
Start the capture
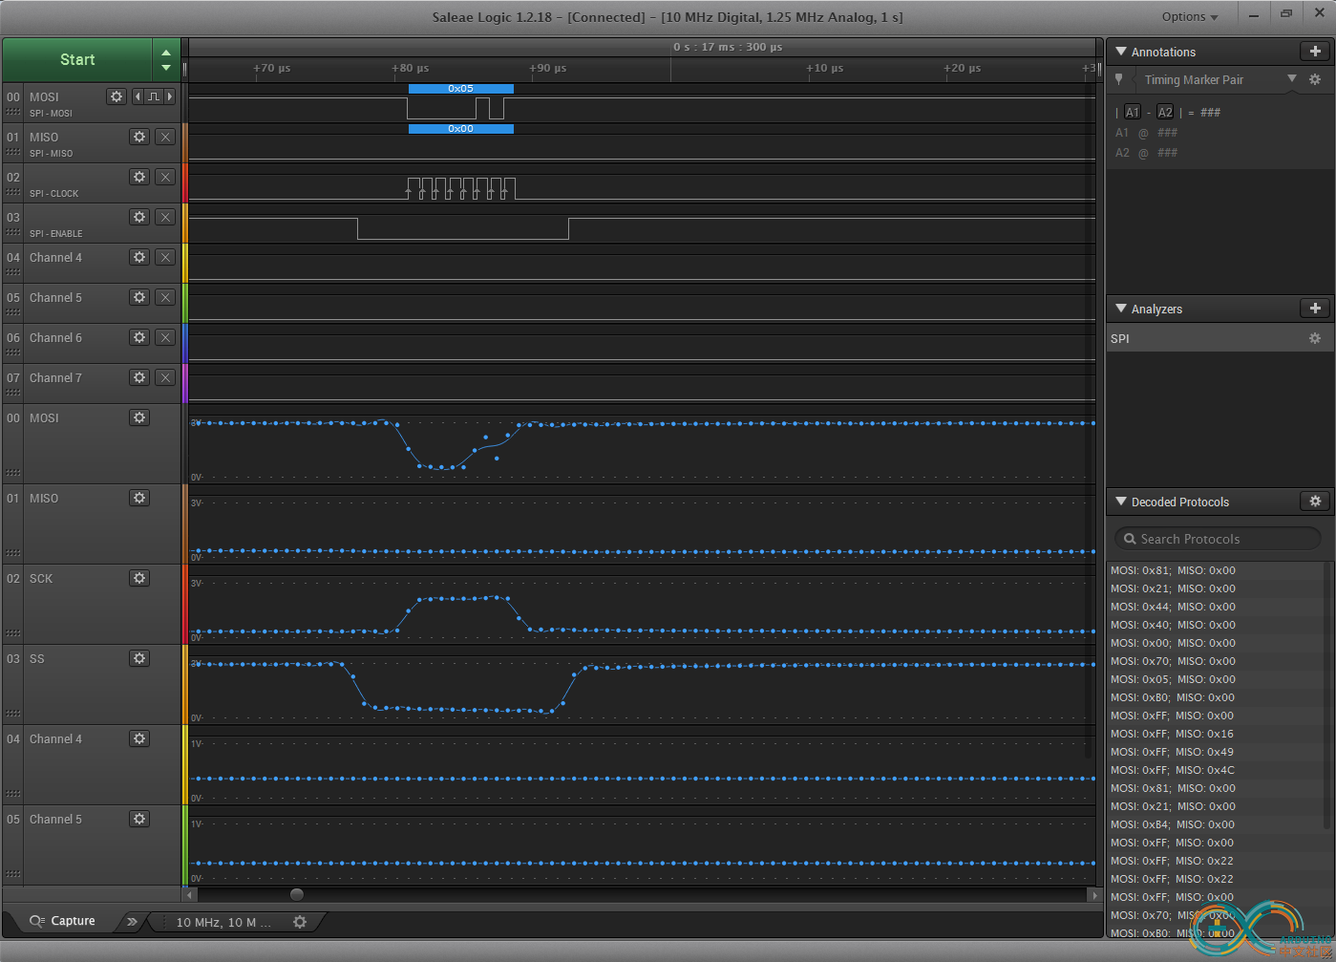pos(77,60)
